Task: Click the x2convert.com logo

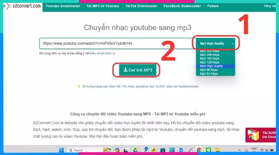Action: tap(23, 6)
